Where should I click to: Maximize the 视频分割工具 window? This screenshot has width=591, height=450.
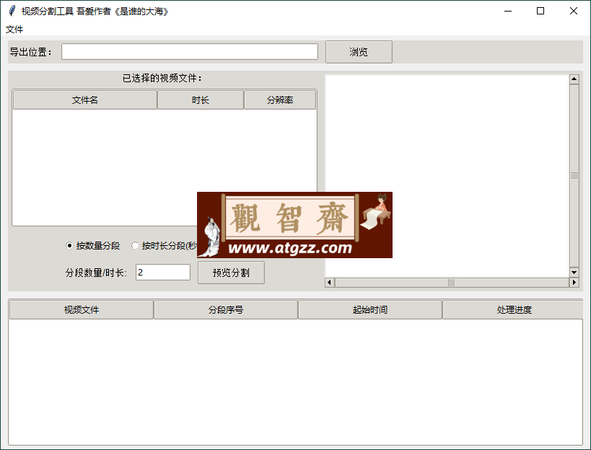coord(540,11)
